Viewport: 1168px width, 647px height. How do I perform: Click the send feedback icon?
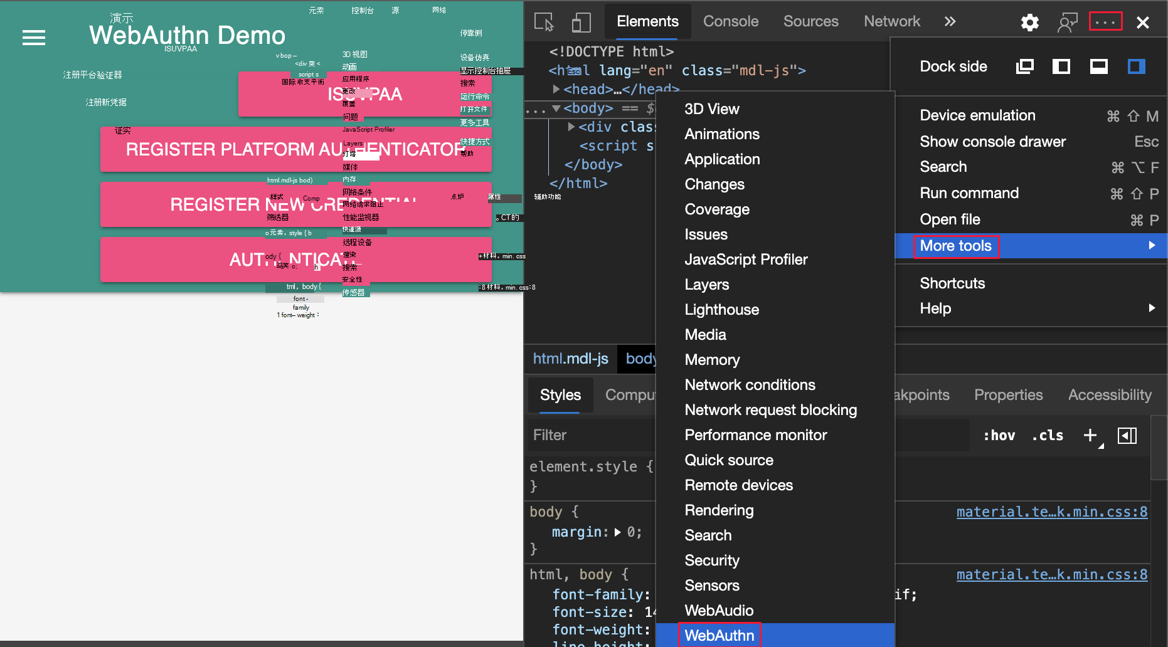coord(1067,23)
